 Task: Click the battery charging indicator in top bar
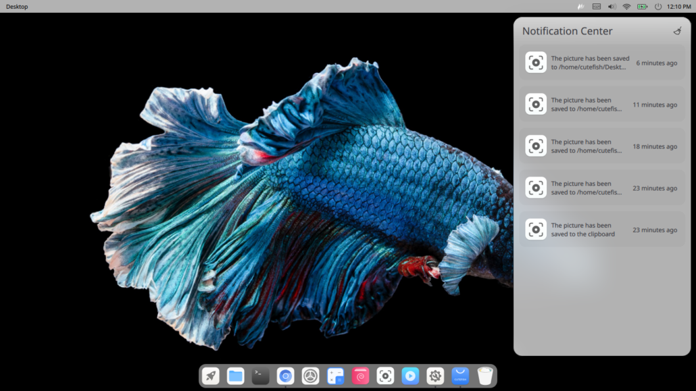[643, 7]
